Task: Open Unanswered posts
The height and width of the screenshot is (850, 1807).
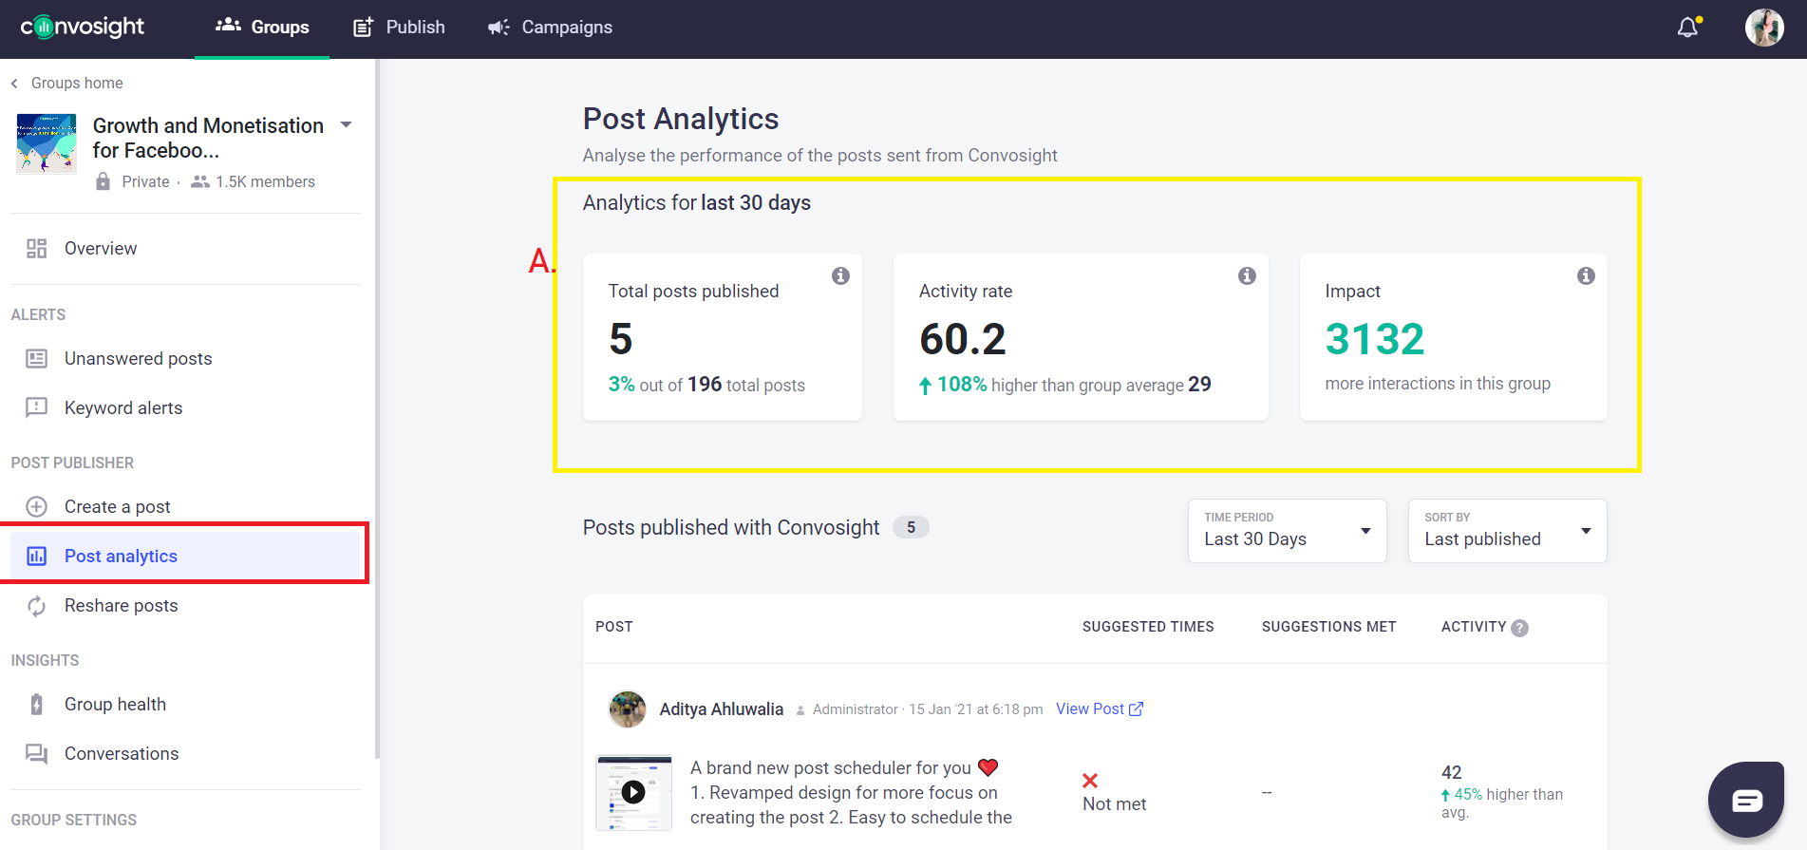Action: [x=185, y=359]
